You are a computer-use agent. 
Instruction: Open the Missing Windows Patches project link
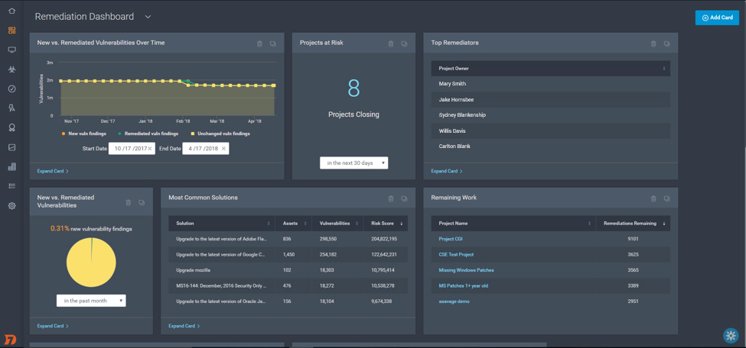[466, 270]
